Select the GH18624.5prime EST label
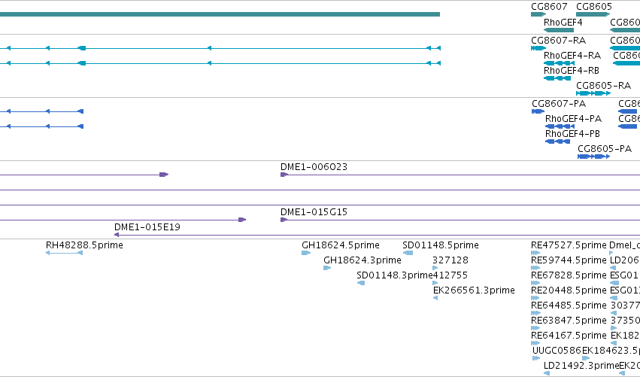 pyautogui.click(x=341, y=245)
